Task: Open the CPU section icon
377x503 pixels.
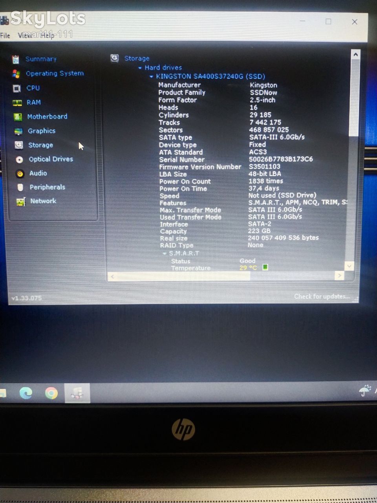Action: point(17,88)
